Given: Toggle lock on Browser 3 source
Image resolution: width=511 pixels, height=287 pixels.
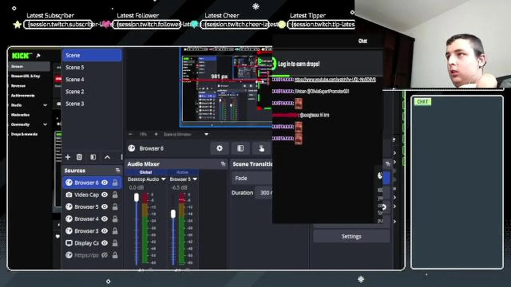Looking at the screenshot, I should tap(115, 231).
